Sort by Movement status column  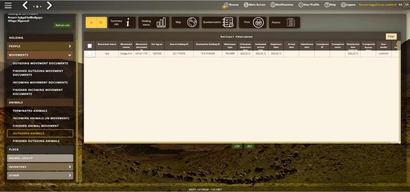pyautogui.click(x=107, y=45)
